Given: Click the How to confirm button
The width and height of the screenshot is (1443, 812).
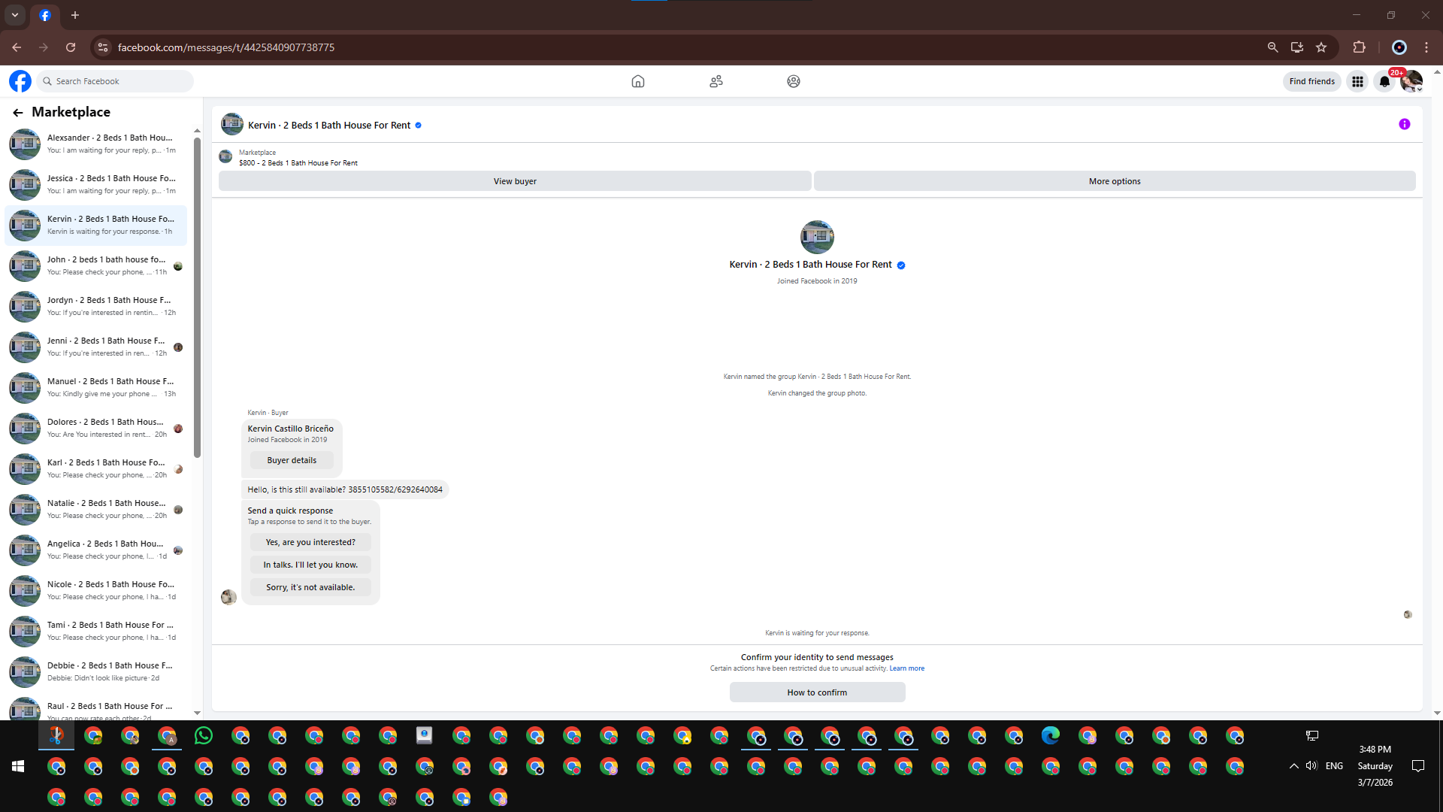Looking at the screenshot, I should [x=817, y=692].
